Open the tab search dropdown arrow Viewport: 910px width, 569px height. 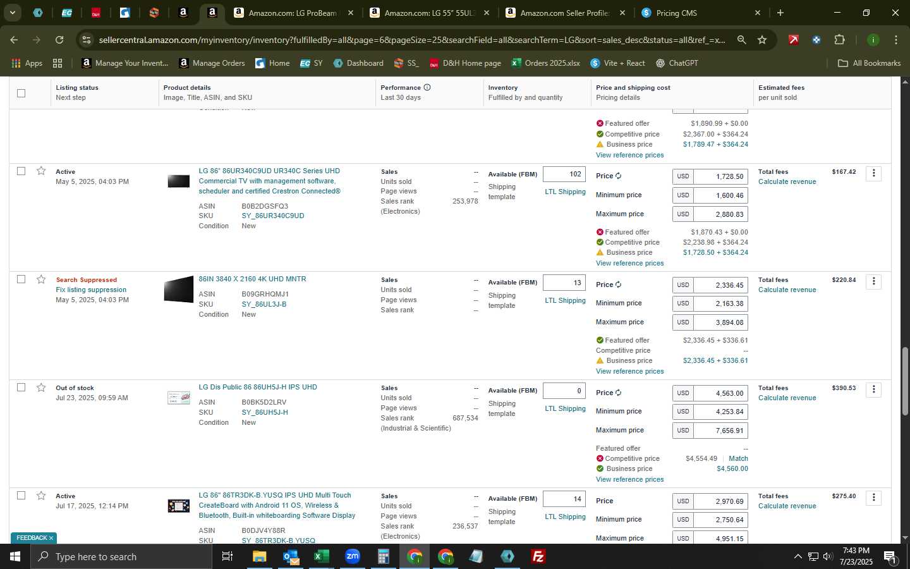[12, 13]
